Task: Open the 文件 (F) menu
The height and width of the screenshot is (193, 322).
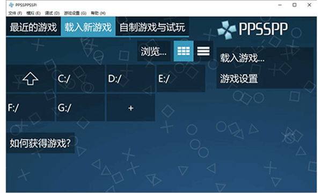Action: click(x=15, y=13)
